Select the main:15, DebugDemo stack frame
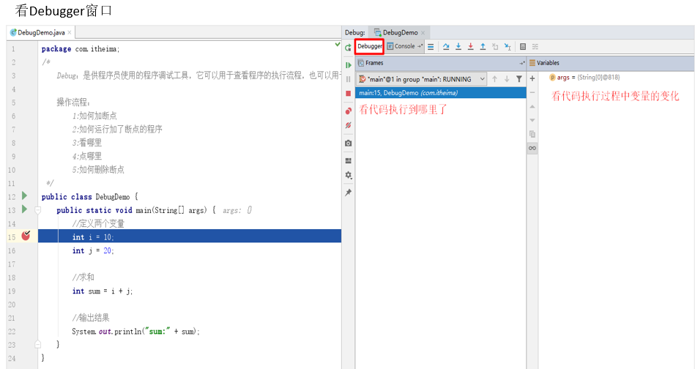695x369 pixels. tap(441, 92)
